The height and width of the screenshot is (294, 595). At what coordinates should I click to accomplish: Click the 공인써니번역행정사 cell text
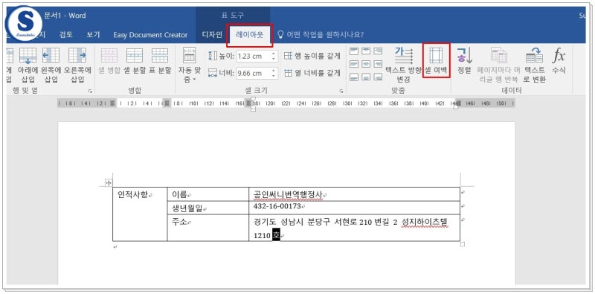click(288, 195)
